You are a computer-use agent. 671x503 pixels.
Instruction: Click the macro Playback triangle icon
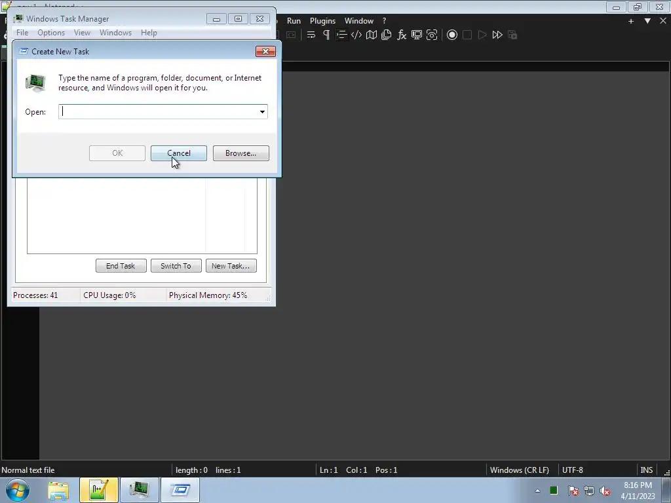tap(482, 35)
